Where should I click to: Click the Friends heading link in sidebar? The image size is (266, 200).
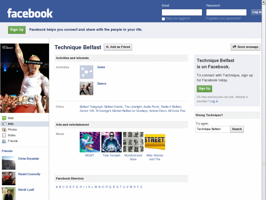tap(7, 151)
